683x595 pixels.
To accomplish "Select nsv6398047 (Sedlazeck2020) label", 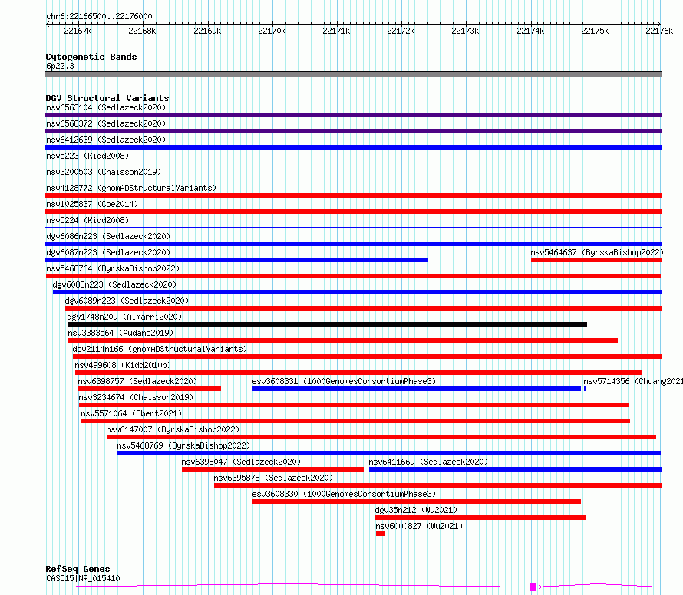I will pyautogui.click(x=241, y=462).
